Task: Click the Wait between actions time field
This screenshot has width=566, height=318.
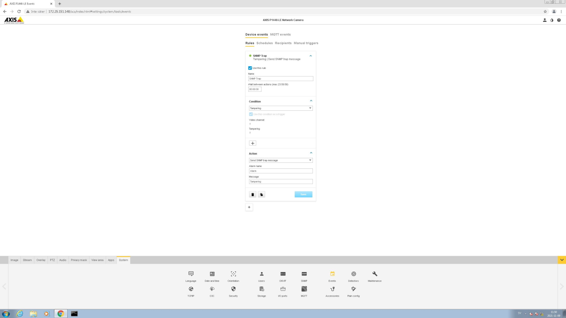Action: click(255, 89)
